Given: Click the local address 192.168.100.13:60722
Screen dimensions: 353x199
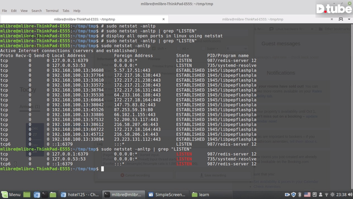Looking at the screenshot, I should 78,129.
